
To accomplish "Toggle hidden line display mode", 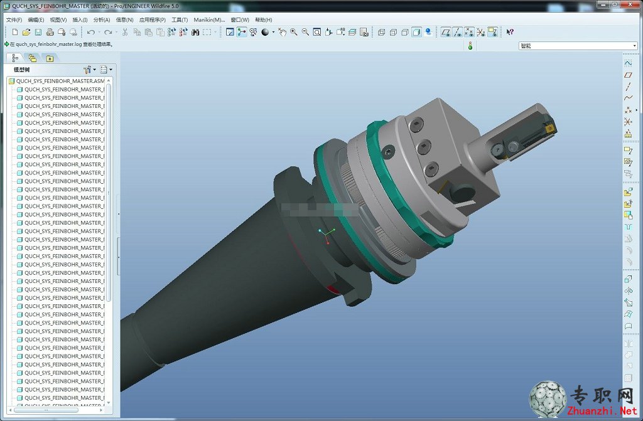I will click(x=393, y=32).
